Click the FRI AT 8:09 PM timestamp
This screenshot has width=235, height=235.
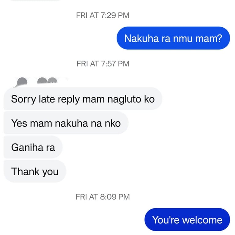coord(103,197)
